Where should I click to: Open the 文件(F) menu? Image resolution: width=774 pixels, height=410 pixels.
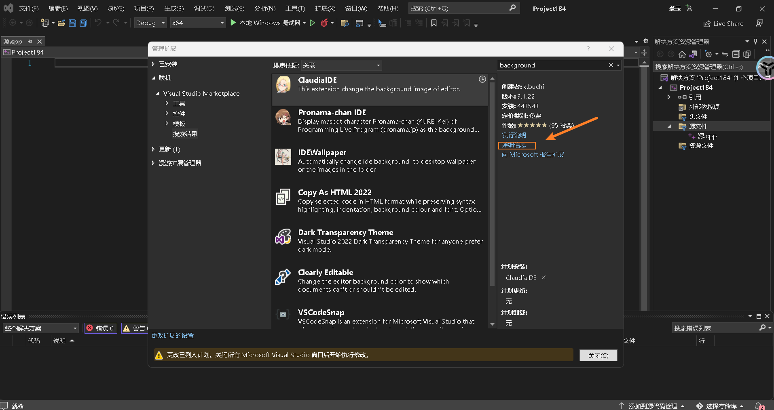coord(29,8)
